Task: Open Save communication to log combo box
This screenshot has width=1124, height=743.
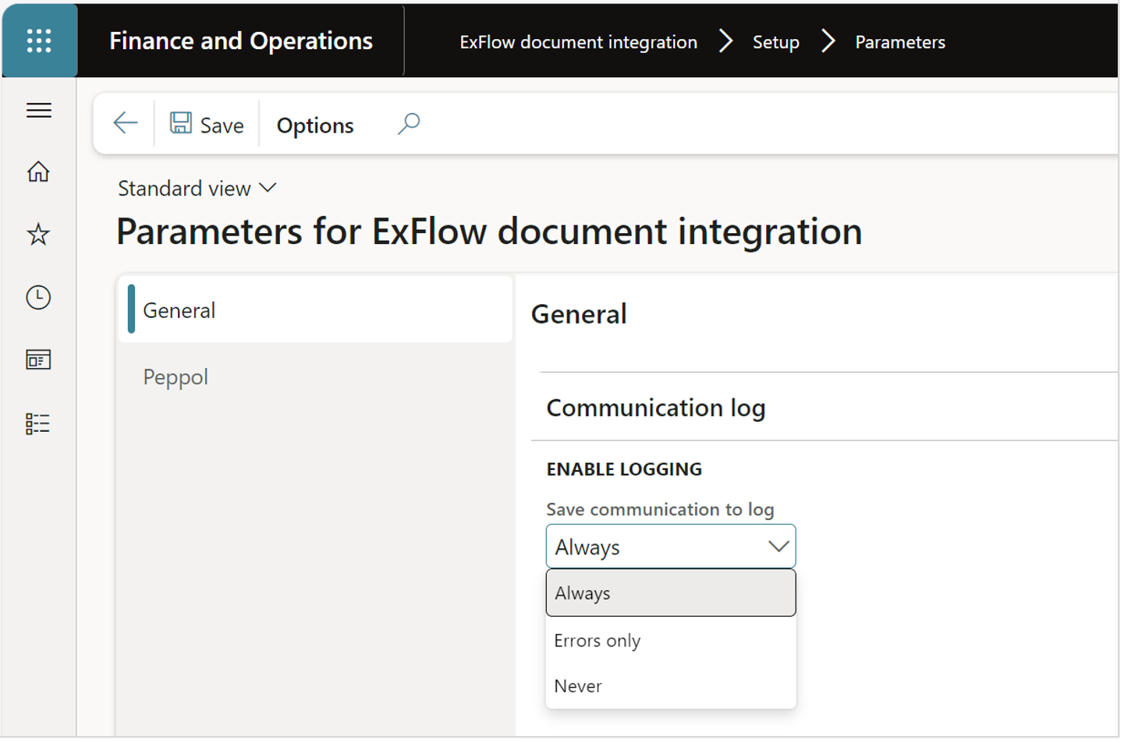Action: click(671, 547)
